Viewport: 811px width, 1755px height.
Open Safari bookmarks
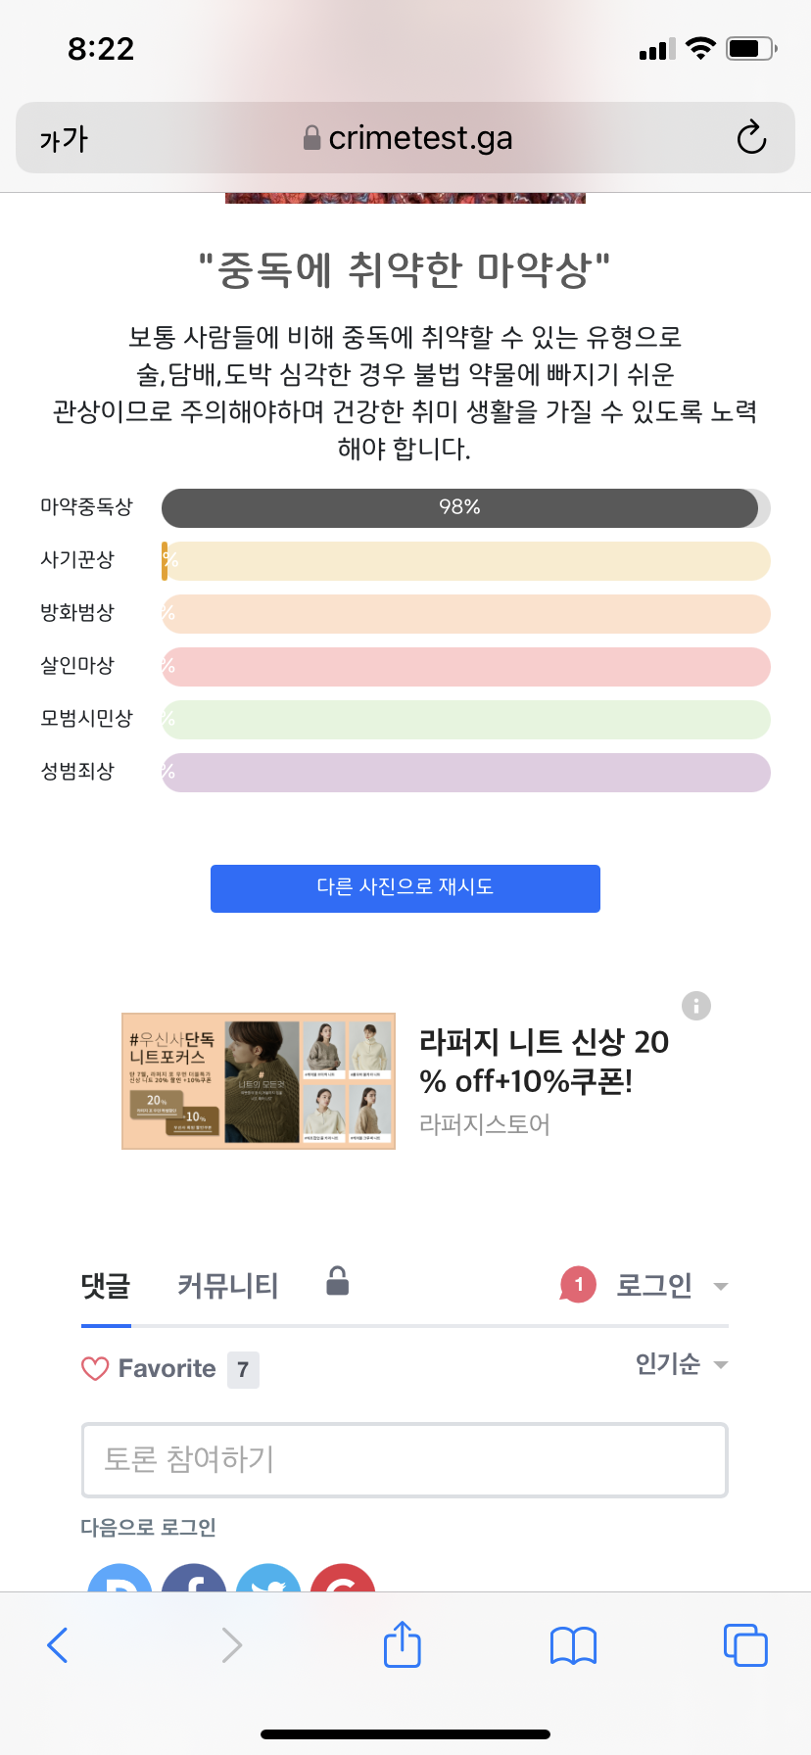574,1645
